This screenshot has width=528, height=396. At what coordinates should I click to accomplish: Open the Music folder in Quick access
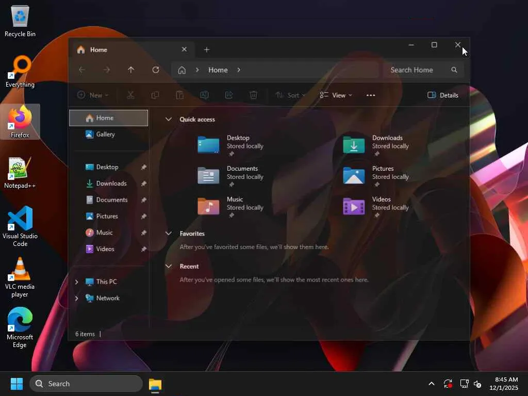coord(231,207)
